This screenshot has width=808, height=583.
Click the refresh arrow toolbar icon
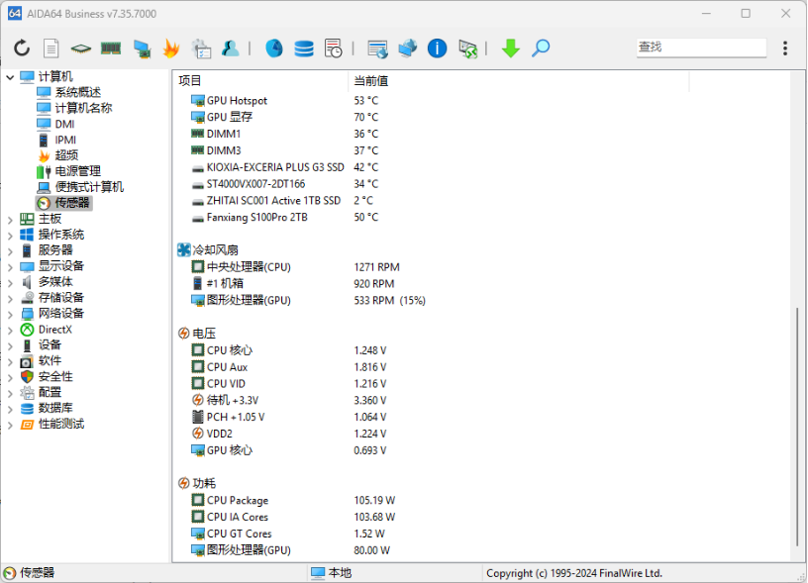[x=22, y=49]
